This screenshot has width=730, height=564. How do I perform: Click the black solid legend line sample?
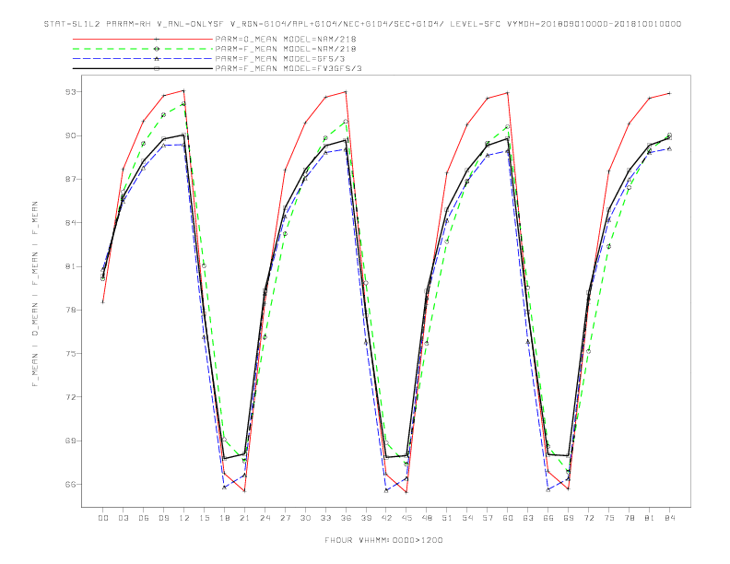coord(143,68)
